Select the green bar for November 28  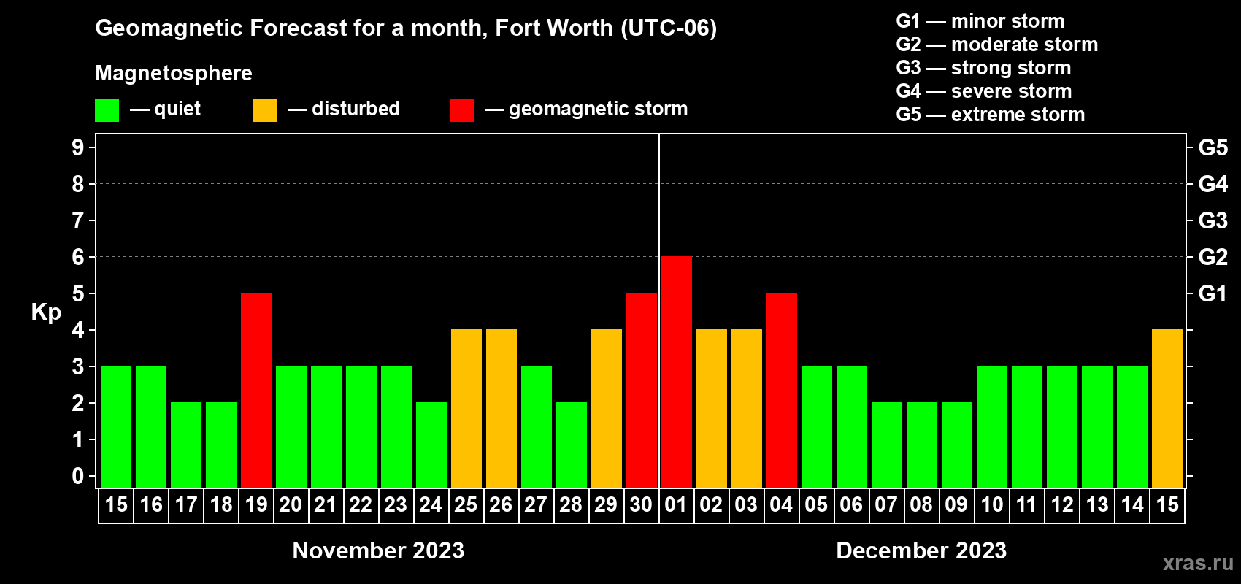click(x=572, y=445)
